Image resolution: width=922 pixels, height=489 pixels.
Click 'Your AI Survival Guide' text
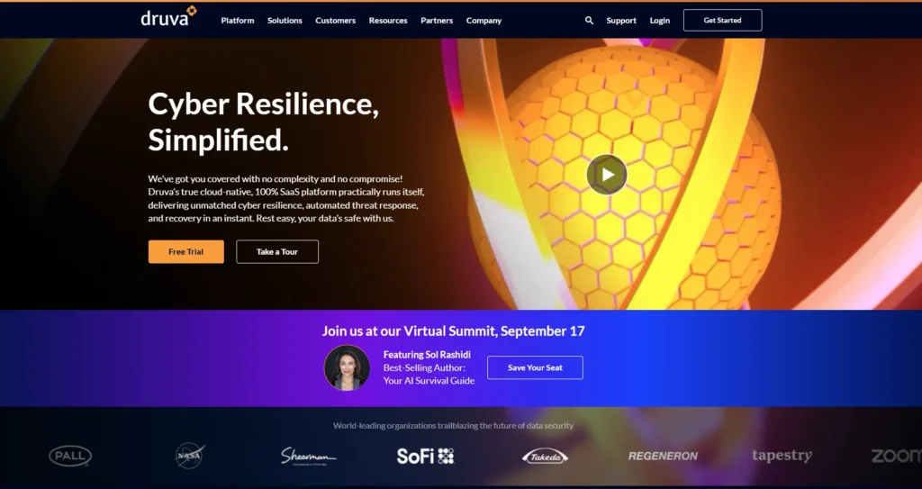[429, 381]
